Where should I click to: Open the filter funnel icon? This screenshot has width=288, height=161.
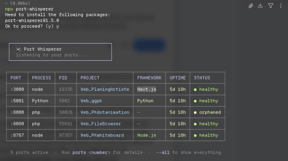[x=270, y=6]
